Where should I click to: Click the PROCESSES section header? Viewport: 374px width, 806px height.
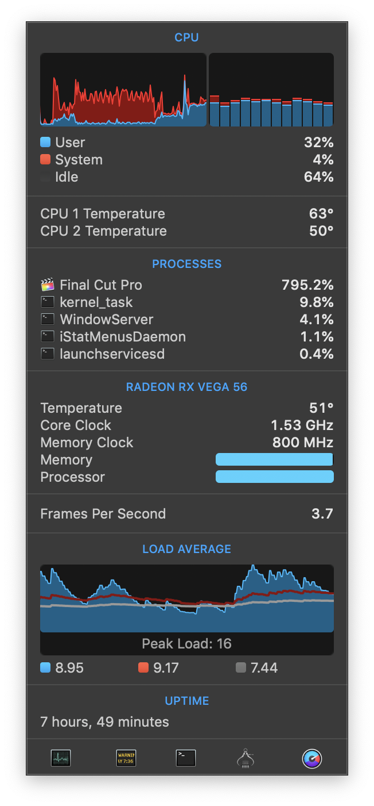click(186, 264)
